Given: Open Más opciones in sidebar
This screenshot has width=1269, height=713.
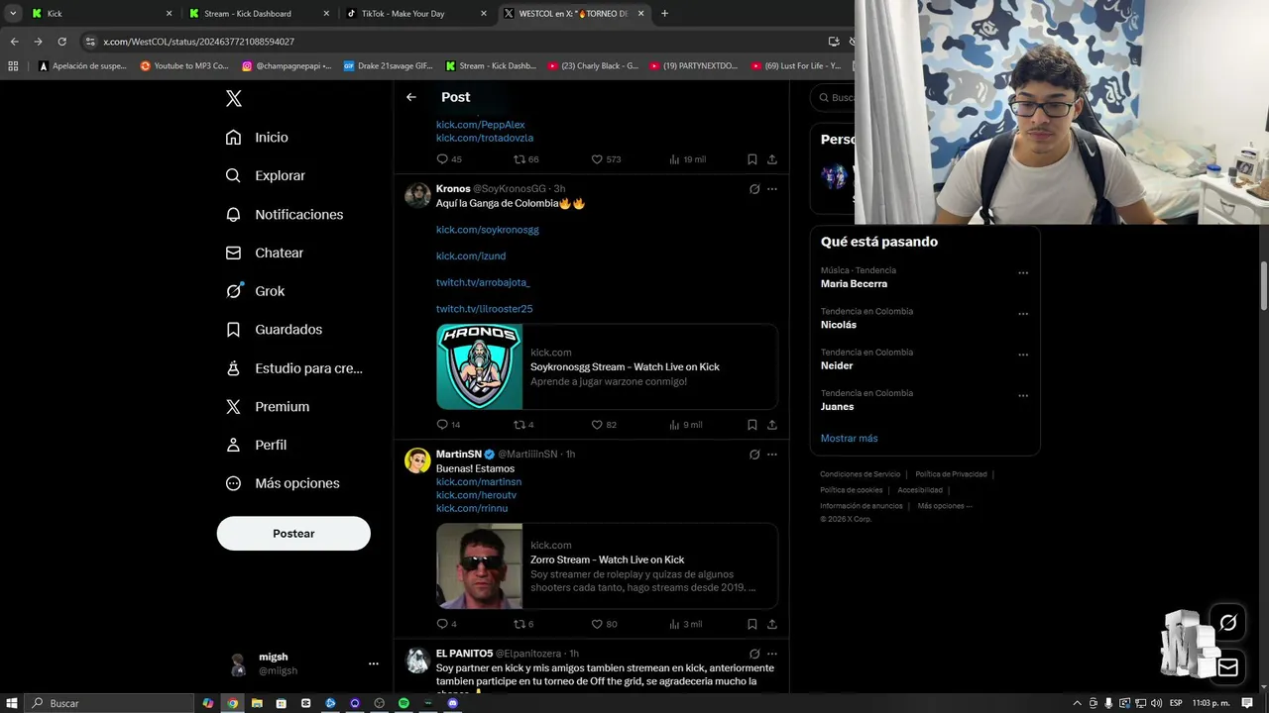Looking at the screenshot, I should 283,483.
